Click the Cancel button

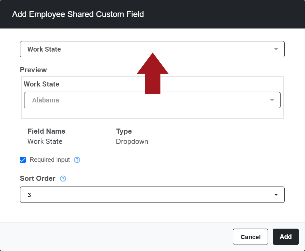tap(250, 237)
